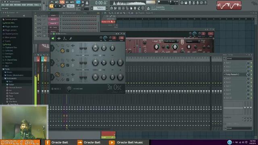Viewport: 258px width, 145px height.
Task: Show hidden icons in Windows system tray
Action: pyautogui.click(x=233, y=142)
